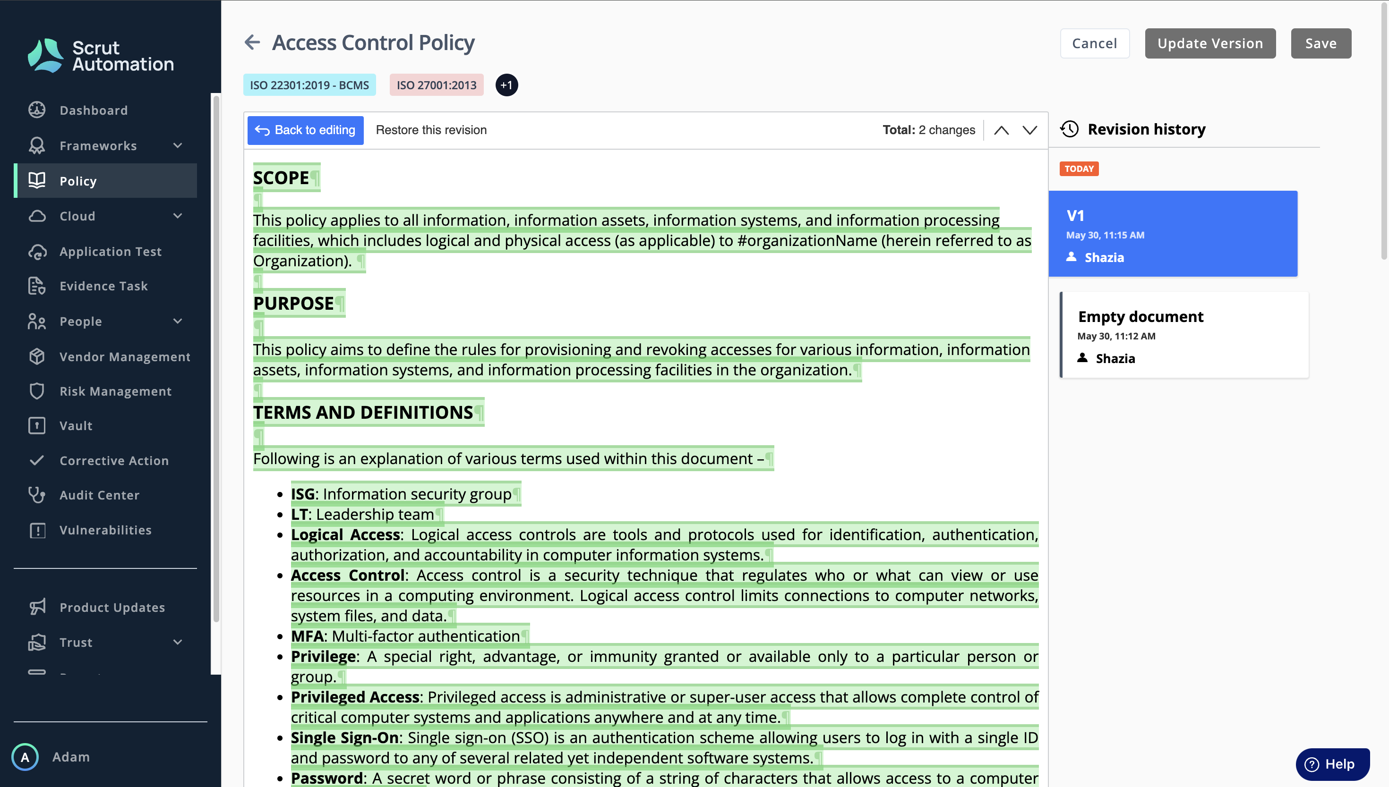Screen dimensions: 1389x787
Task: Click the Corrective Action checkmark icon
Action: click(x=37, y=460)
